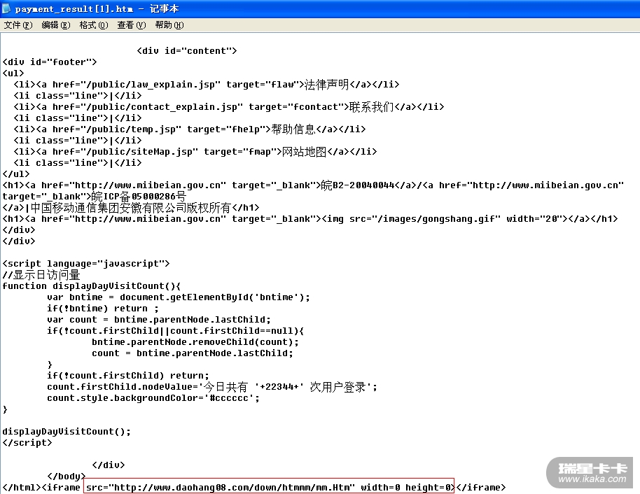Click the text /public/law_explain.jsp
The image size is (640, 494).
coord(151,85)
